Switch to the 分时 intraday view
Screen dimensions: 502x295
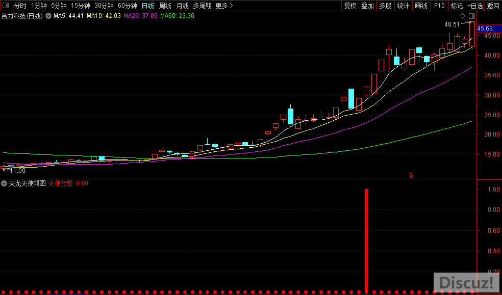point(20,6)
